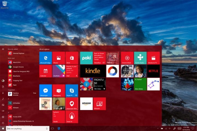Select the suggested Pandora app
The image size is (197, 131).
click(22, 94)
